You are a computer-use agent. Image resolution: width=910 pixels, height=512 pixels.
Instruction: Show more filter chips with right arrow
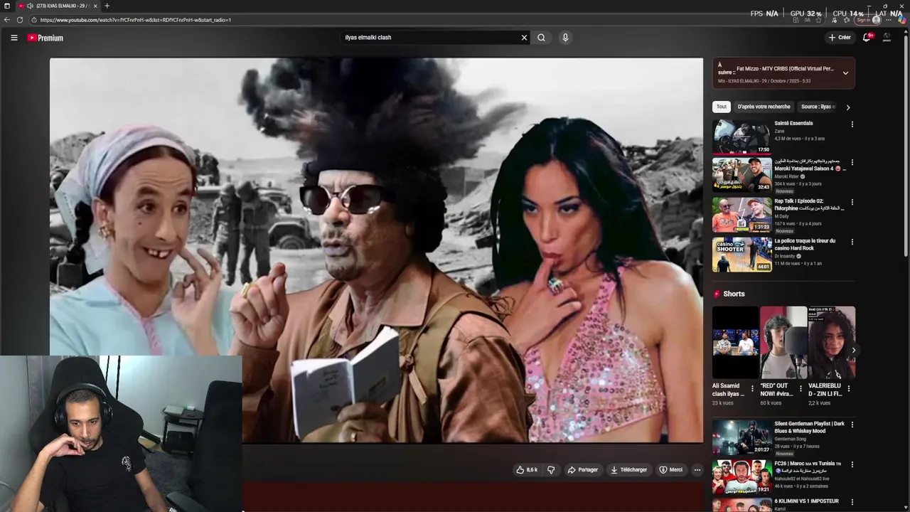(x=847, y=107)
